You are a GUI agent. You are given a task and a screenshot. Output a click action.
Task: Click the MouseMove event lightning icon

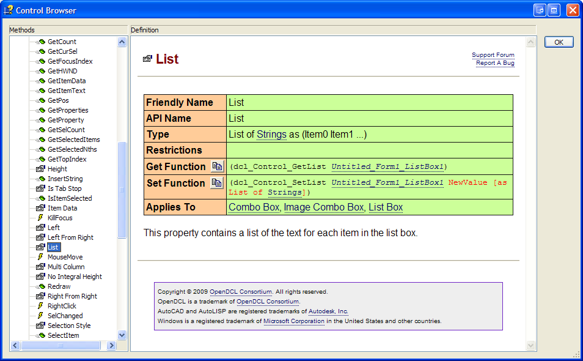click(40, 257)
